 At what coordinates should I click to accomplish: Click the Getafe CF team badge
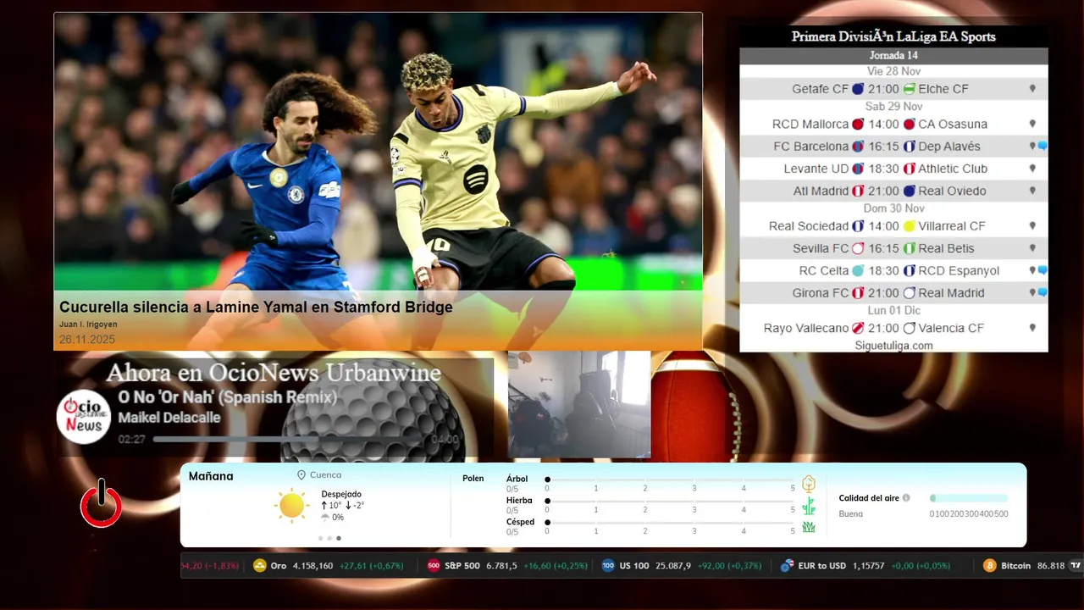(858, 89)
